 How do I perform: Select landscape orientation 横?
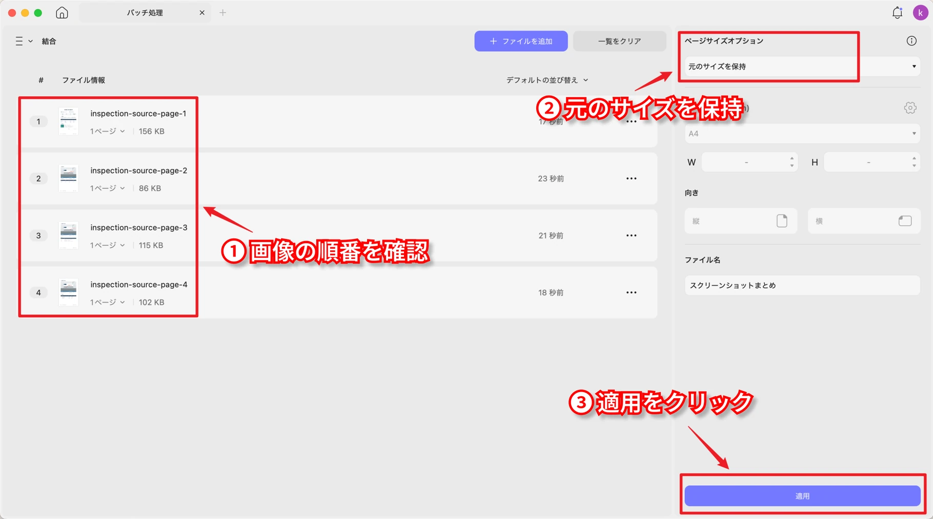(x=864, y=221)
